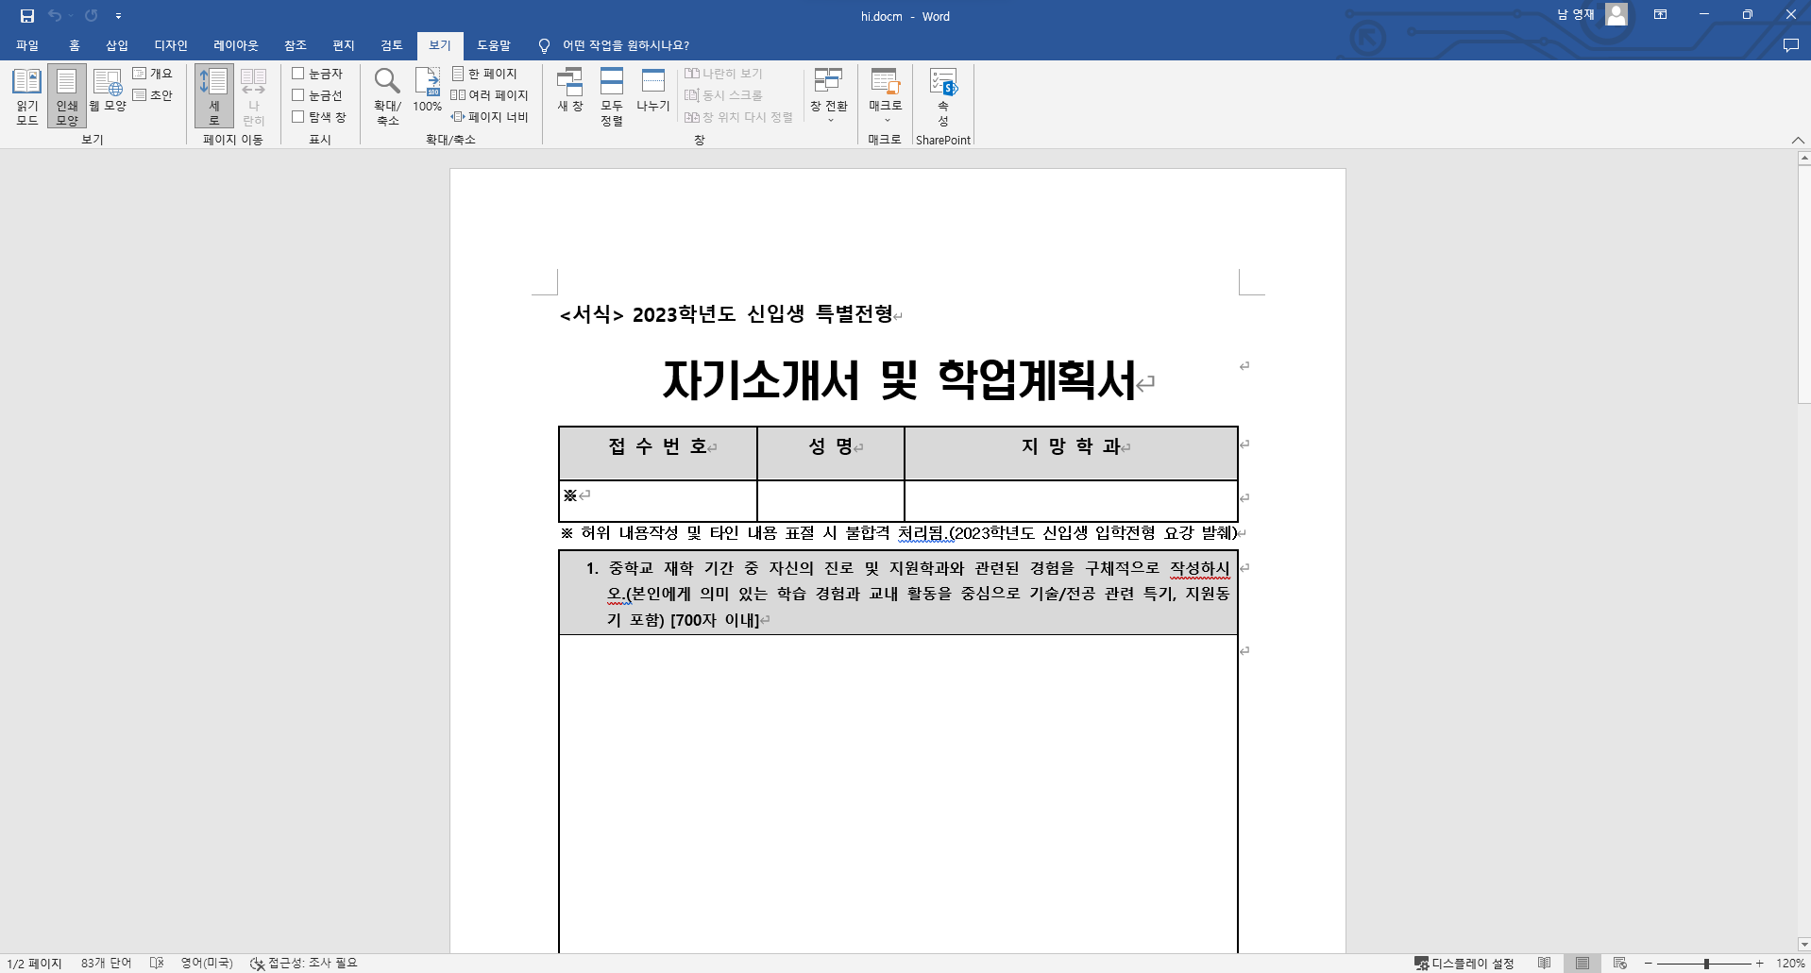This screenshot has height=973, width=1811.
Task: Open the Quick Access Toolbar customize dropdown
Action: pos(118,16)
